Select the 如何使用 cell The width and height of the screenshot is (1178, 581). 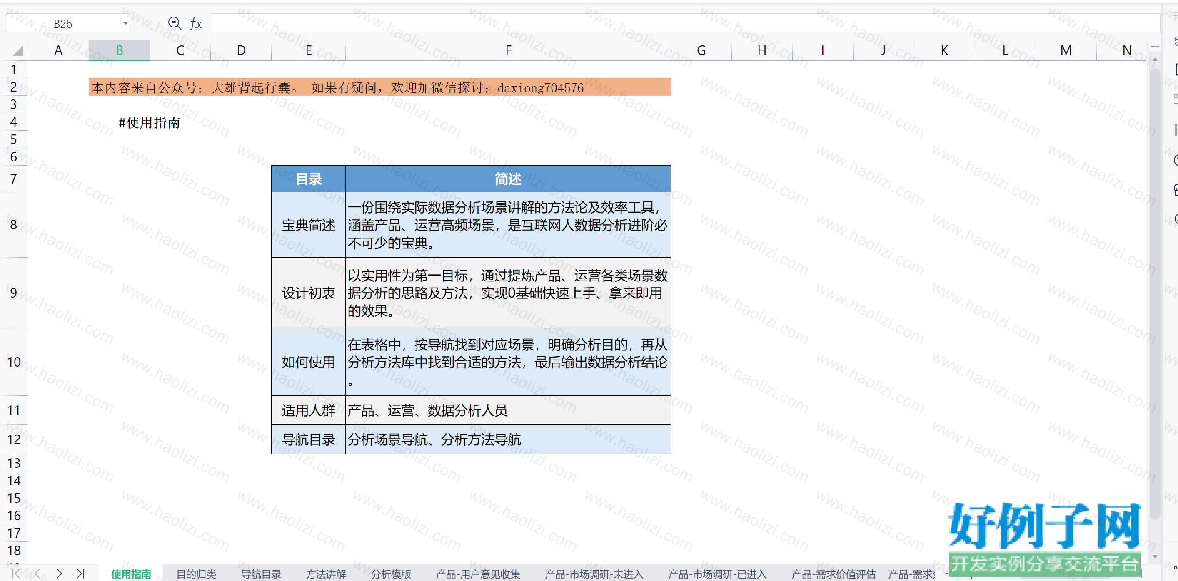pos(308,362)
